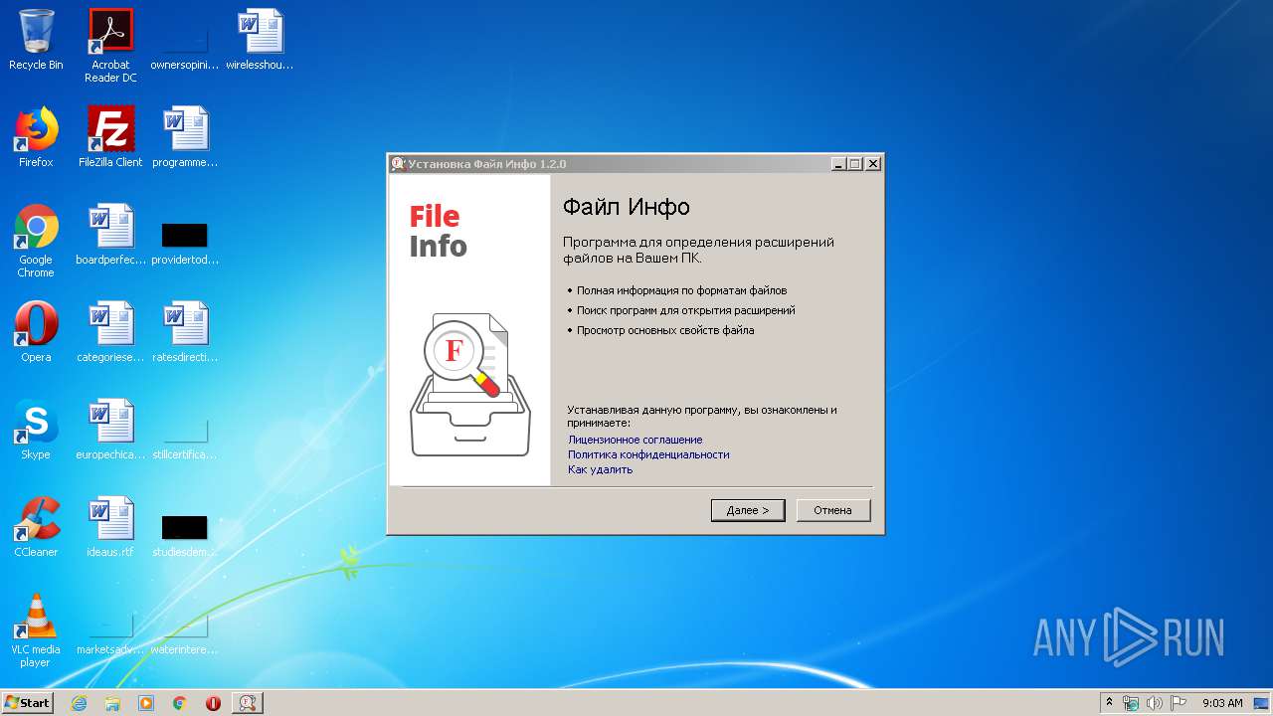Viewport: 1273px width, 716px height.
Task: Select the boardperfec... Word document icon
Action: pyautogui.click(x=110, y=235)
